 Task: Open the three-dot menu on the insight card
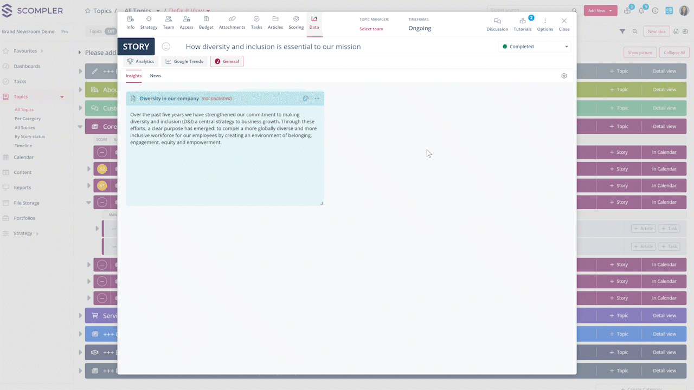(317, 99)
